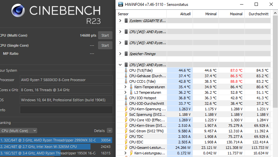Viewport: 278px width, 157px height.
Task: Click chip icon of System: GIGABYTE group
Action: [x=126, y=20]
